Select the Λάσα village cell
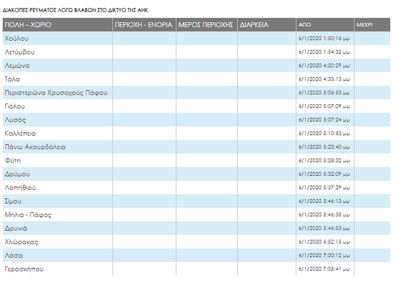Image resolution: width=393 pixels, height=294 pixels. (x=58, y=255)
